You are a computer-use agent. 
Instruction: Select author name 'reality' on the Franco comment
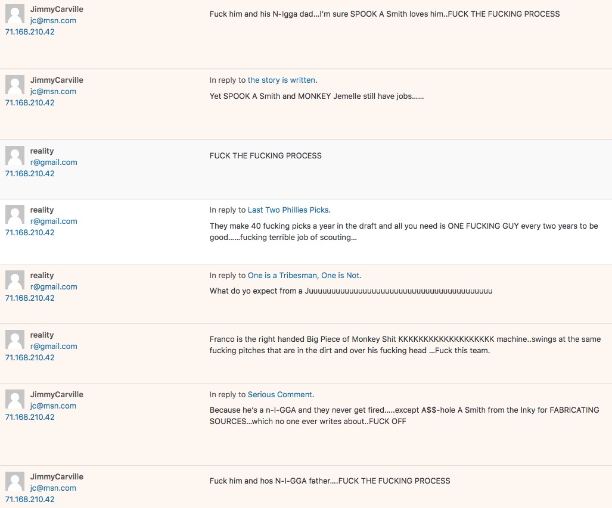(x=42, y=335)
